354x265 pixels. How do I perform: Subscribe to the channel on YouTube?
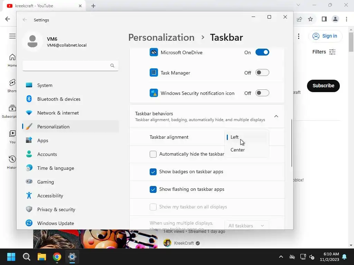coord(323,86)
